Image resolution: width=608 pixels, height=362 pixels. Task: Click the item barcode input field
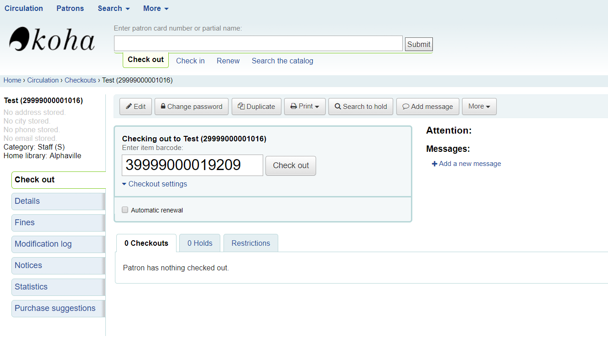click(192, 165)
